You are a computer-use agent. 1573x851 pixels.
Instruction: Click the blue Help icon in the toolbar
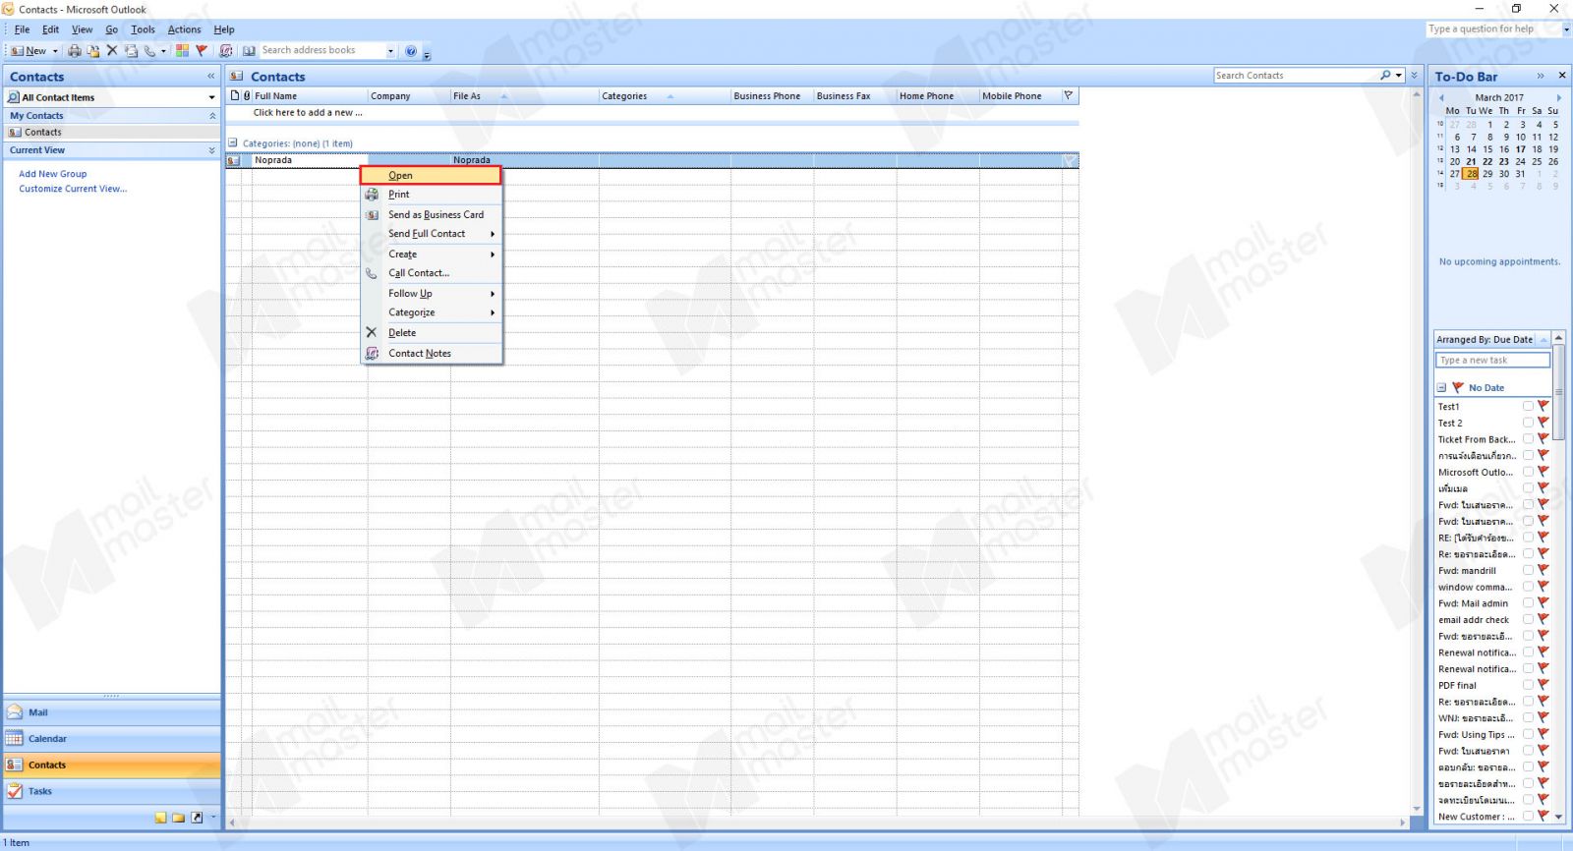click(x=411, y=50)
